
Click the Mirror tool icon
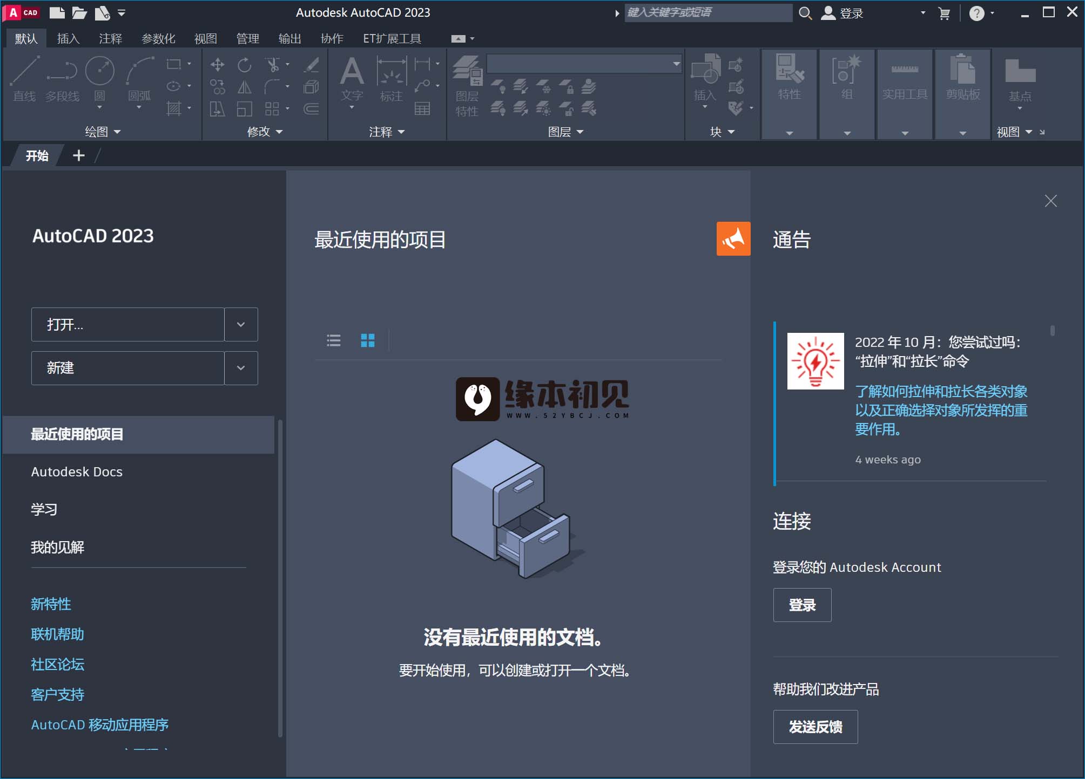pyautogui.click(x=245, y=87)
